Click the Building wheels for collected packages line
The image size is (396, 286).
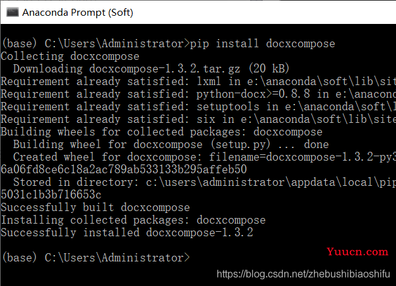tap(162, 132)
